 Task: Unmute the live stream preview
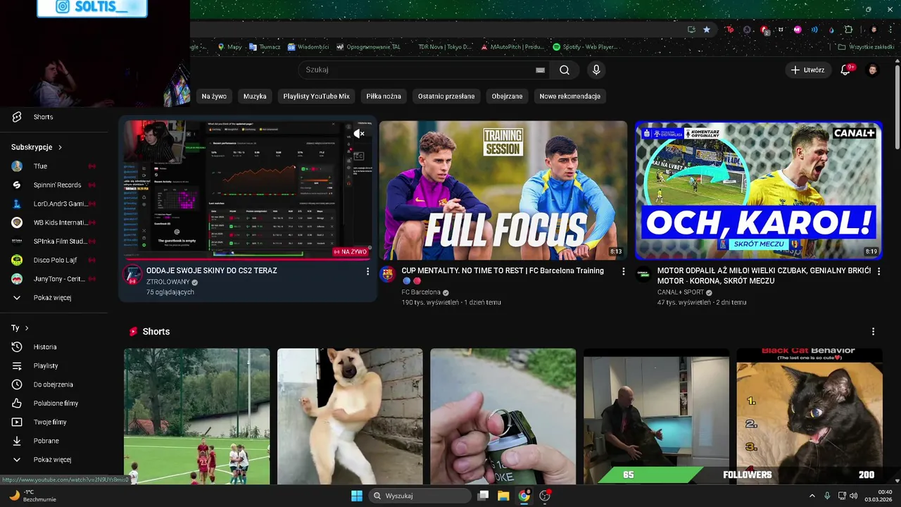359,133
